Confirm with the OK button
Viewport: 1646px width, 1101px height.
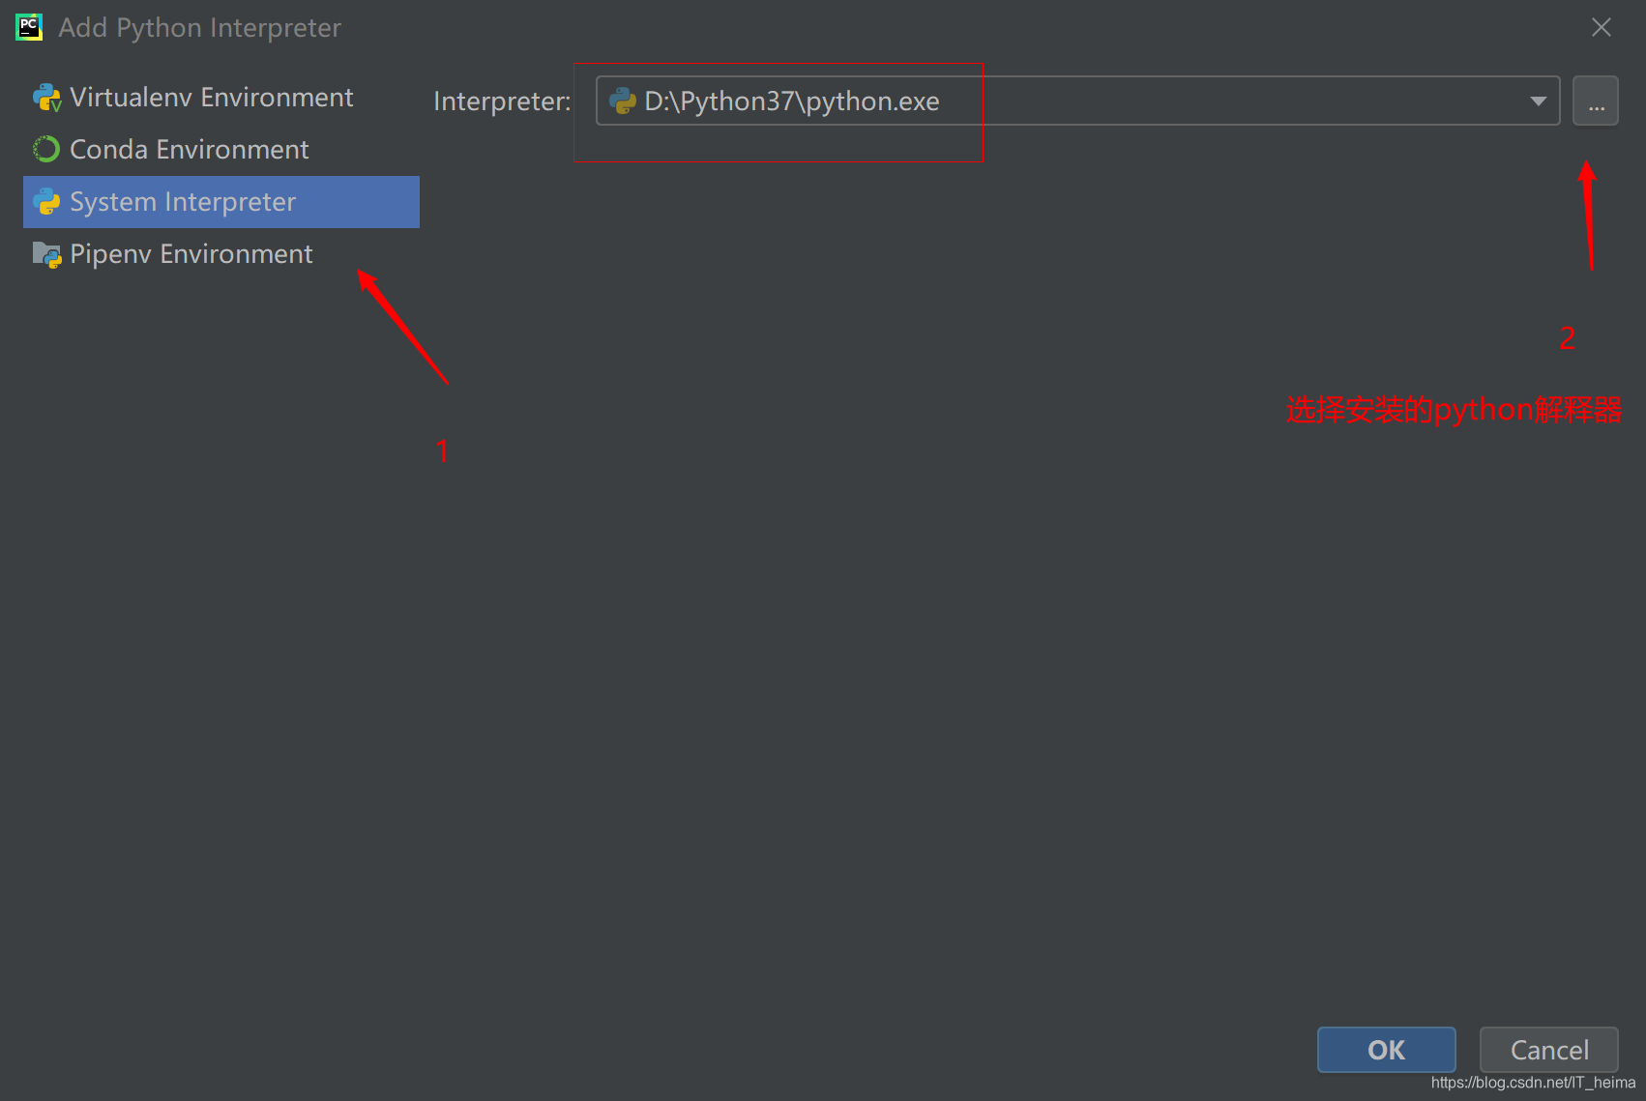1386,1050
